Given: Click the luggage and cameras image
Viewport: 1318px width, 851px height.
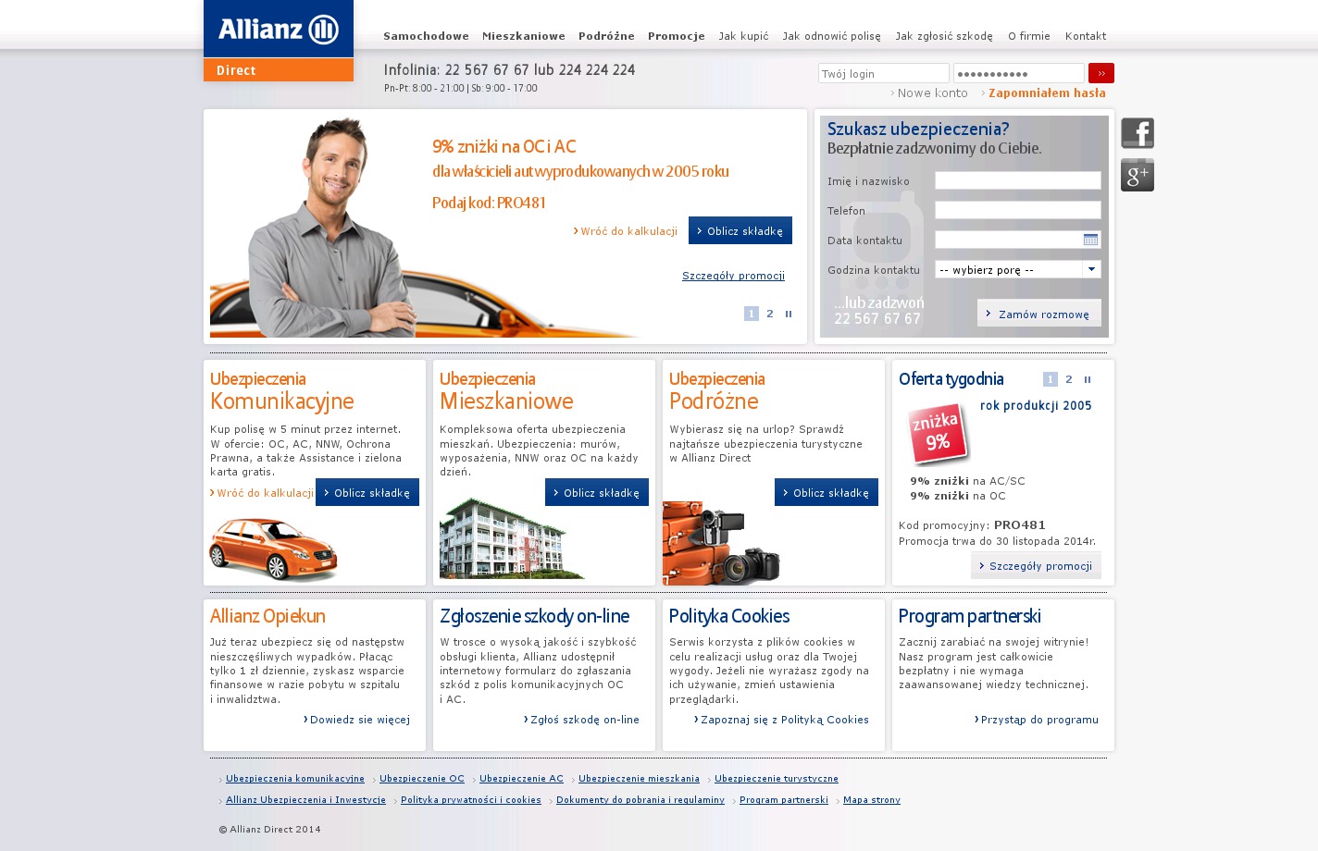Looking at the screenshot, I should [722, 544].
